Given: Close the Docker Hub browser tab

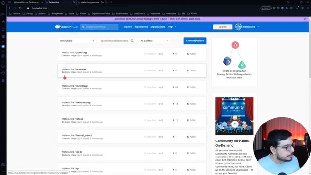Looking at the screenshot, I should pyautogui.click(x=74, y=2).
